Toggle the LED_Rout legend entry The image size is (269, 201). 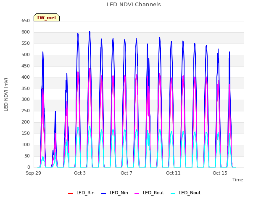click(150, 193)
